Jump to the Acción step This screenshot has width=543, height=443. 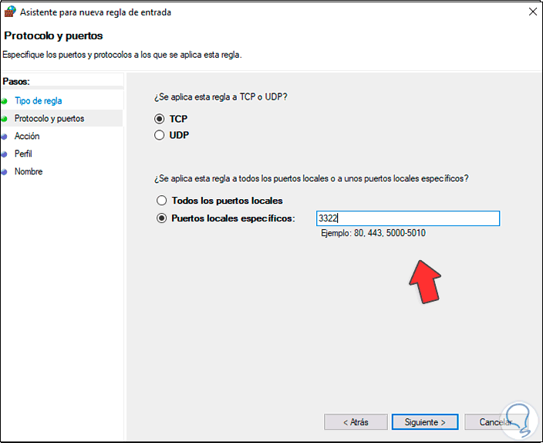coord(27,136)
